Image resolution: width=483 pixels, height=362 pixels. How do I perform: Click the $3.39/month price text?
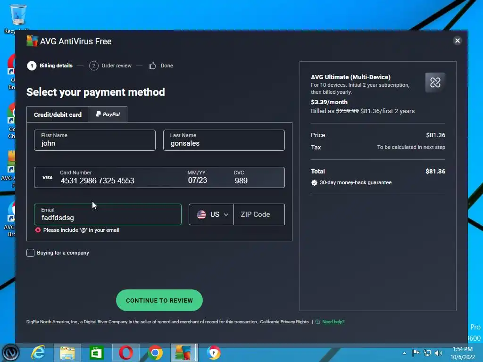point(329,102)
